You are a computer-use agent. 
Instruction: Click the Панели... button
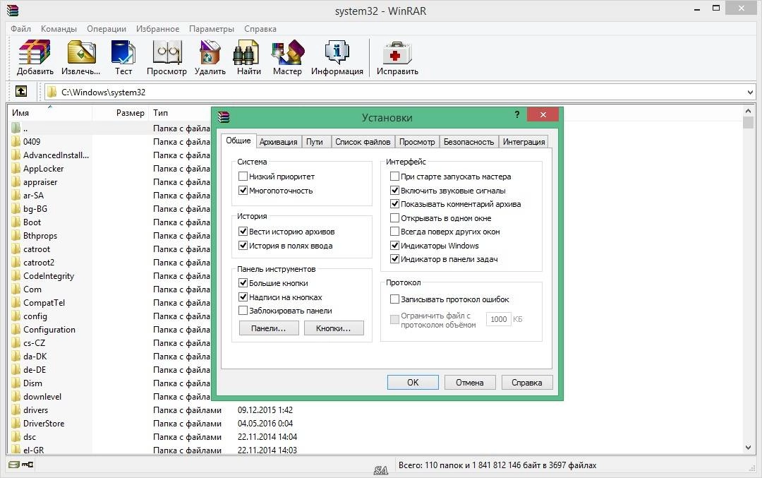269,328
